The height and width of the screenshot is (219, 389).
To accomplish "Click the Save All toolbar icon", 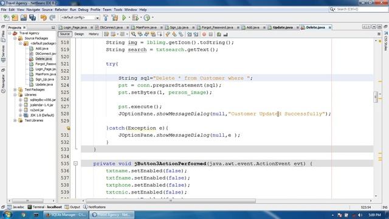I will pos(32,18).
